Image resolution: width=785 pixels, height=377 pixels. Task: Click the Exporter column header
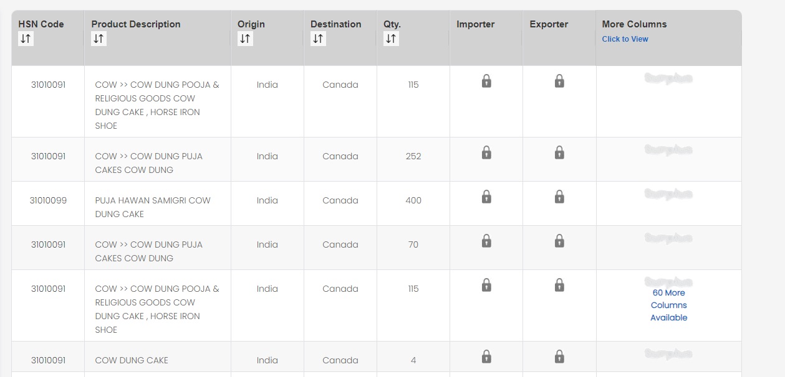click(x=549, y=24)
